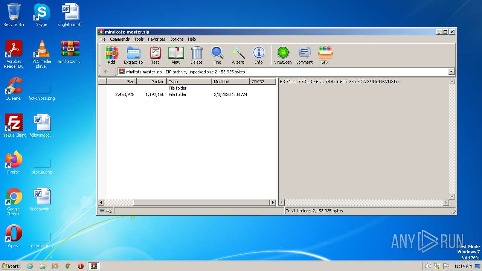The image size is (482, 271).
Task: Open Firefox desktop shortcut
Action: point(14,163)
